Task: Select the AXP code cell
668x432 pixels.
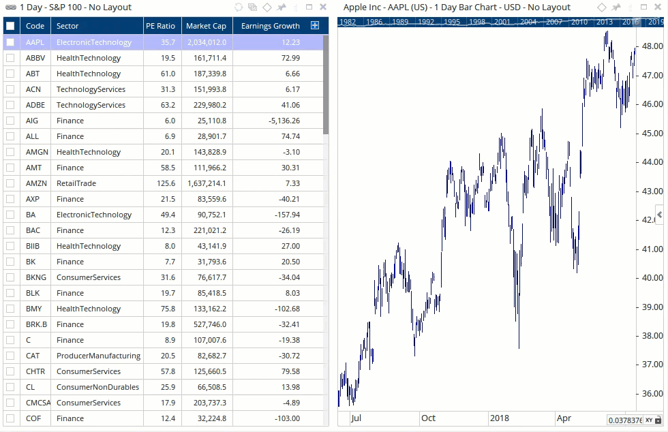Action: (x=35, y=199)
